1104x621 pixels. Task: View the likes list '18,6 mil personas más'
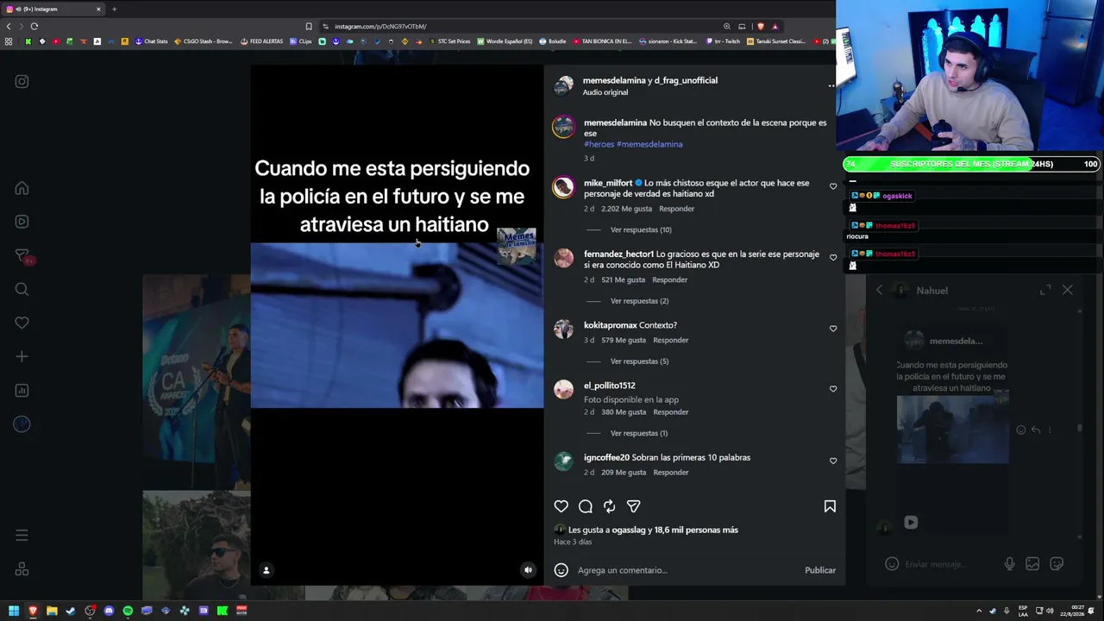click(696, 530)
